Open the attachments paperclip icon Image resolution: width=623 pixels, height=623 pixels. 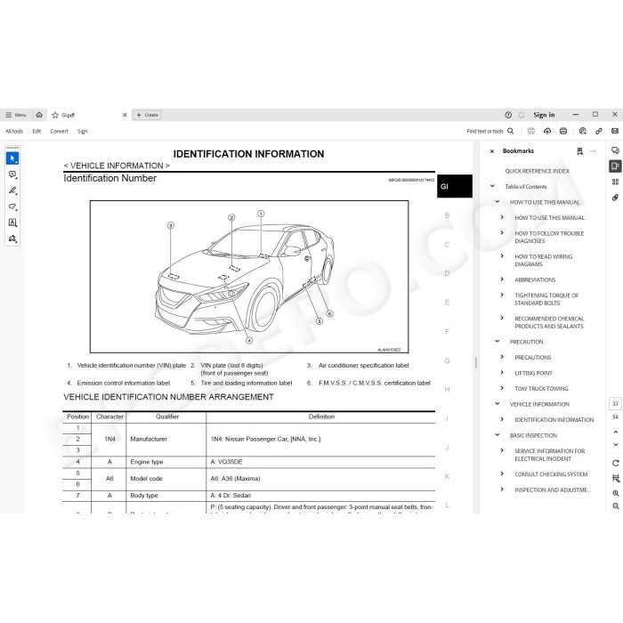[615, 198]
